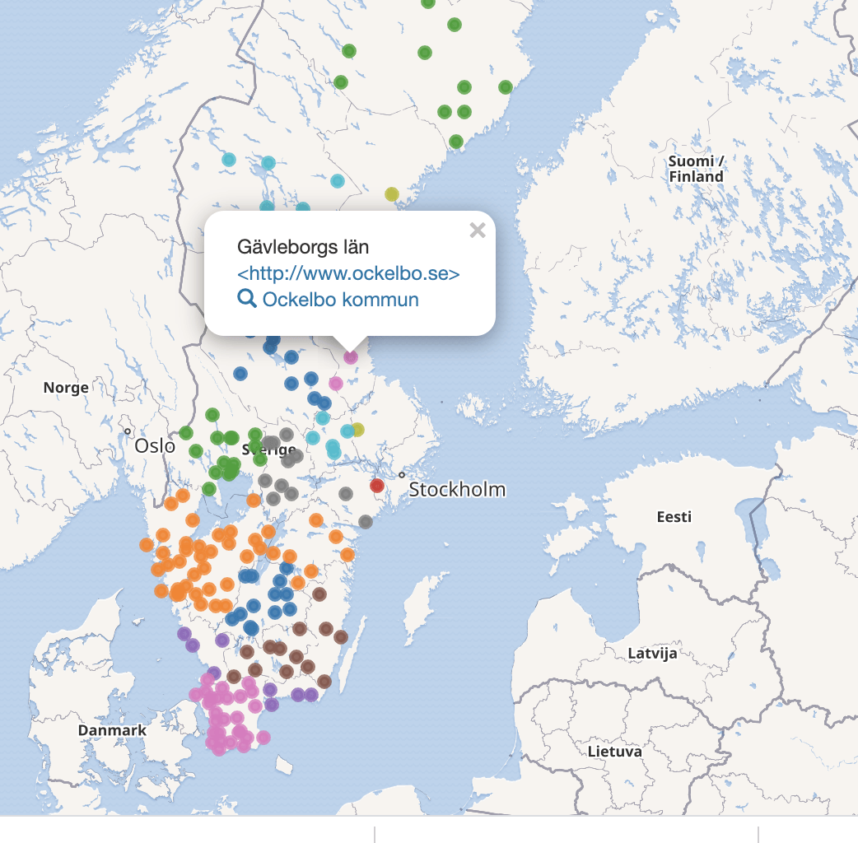Click the magnifier icon beside Ockelbo kommun
Viewport: 858px width, 843px height.
pyautogui.click(x=246, y=299)
